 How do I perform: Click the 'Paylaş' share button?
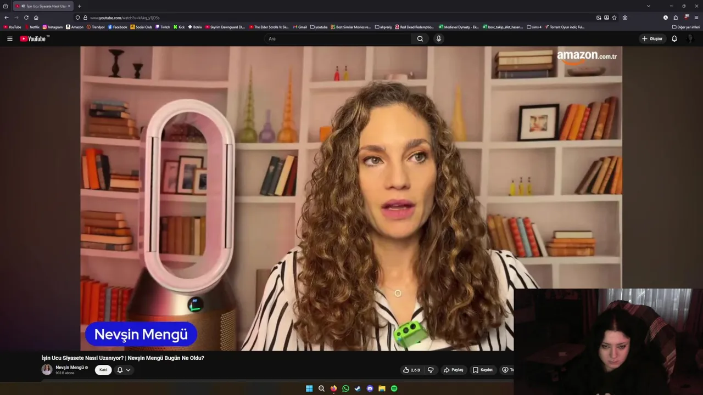coord(454,370)
